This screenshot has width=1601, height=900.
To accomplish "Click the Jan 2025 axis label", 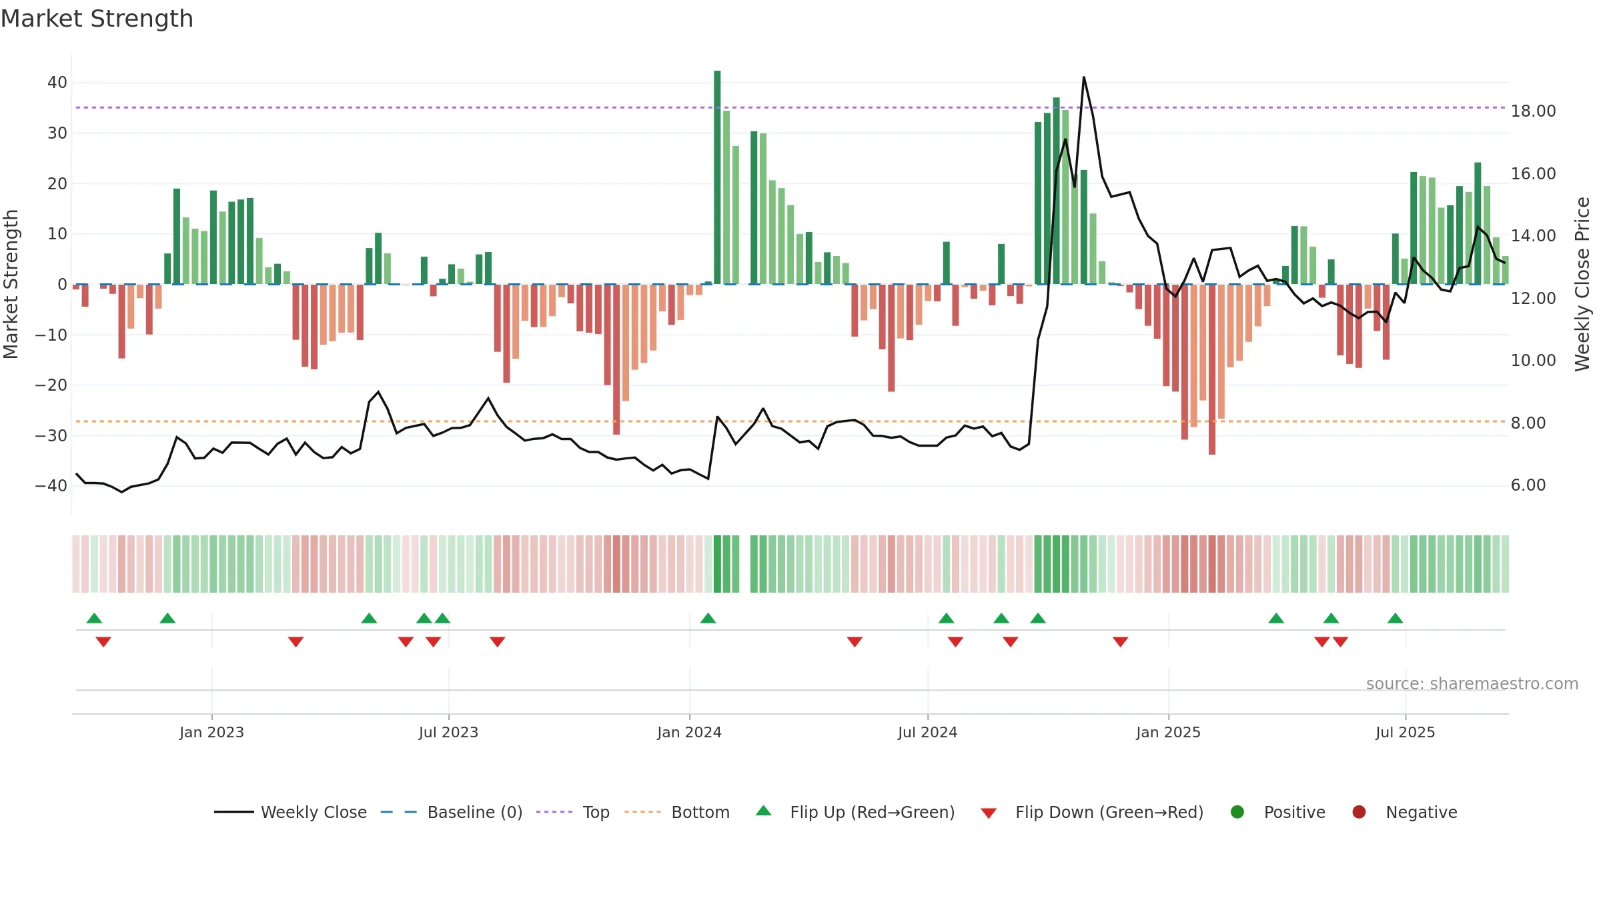I will tap(1168, 732).
